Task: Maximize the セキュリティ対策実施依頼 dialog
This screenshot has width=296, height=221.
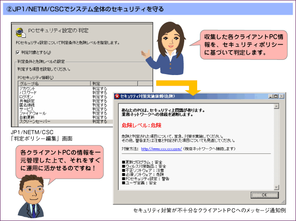Action: pyautogui.click(x=276, y=96)
